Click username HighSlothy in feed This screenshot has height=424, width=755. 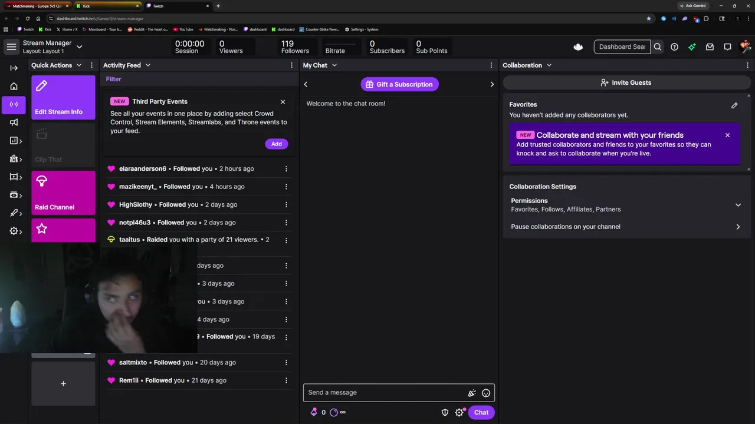click(x=136, y=204)
